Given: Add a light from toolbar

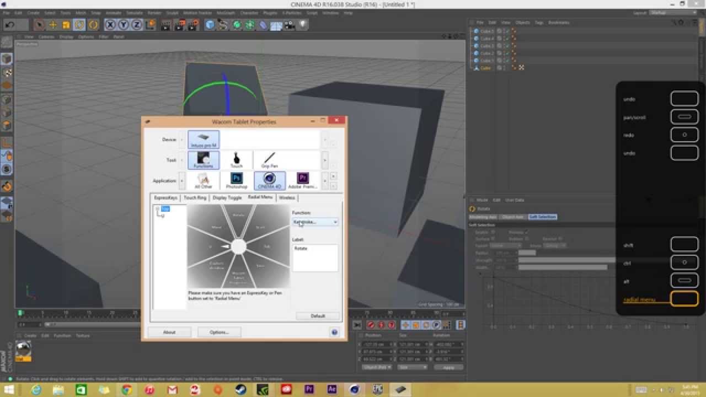Looking at the screenshot, I should (303, 25).
